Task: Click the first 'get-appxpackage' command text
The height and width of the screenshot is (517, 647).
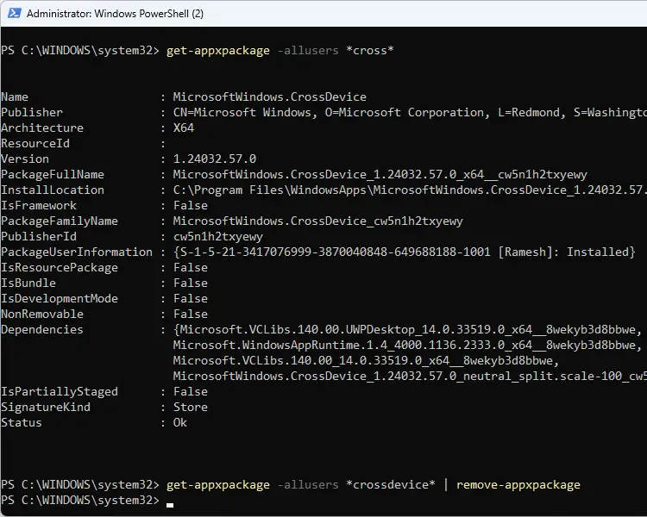Action: (x=218, y=51)
